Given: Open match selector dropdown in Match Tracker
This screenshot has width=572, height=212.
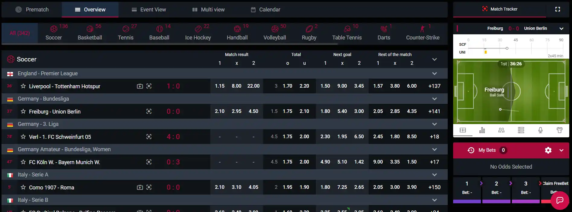Looking at the screenshot, I should point(561,29).
